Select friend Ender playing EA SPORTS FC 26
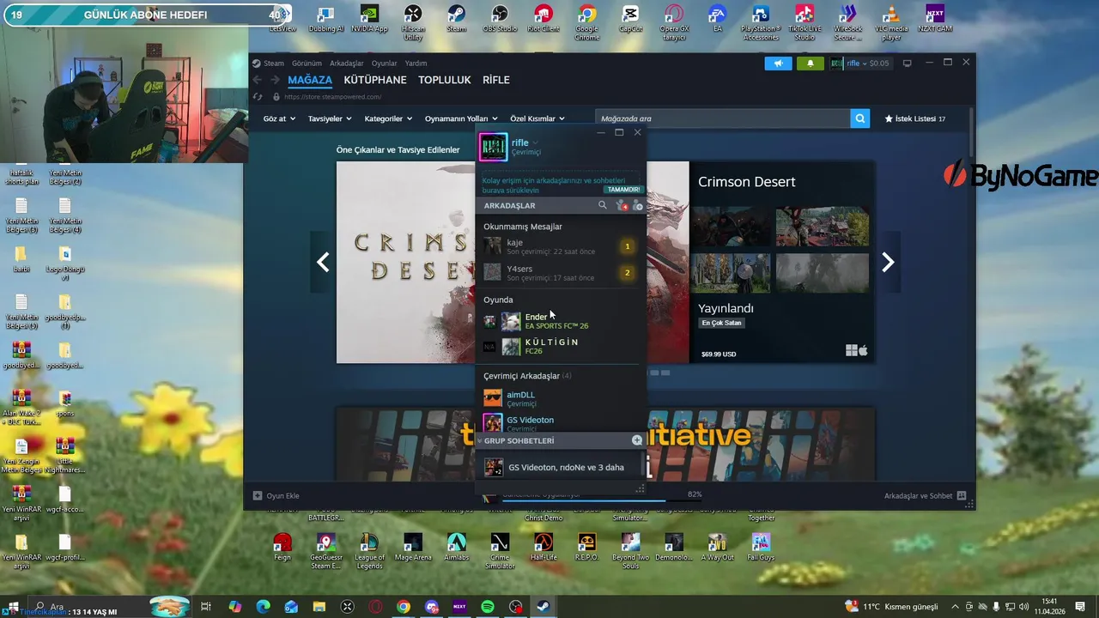This screenshot has width=1099, height=618. point(559,321)
